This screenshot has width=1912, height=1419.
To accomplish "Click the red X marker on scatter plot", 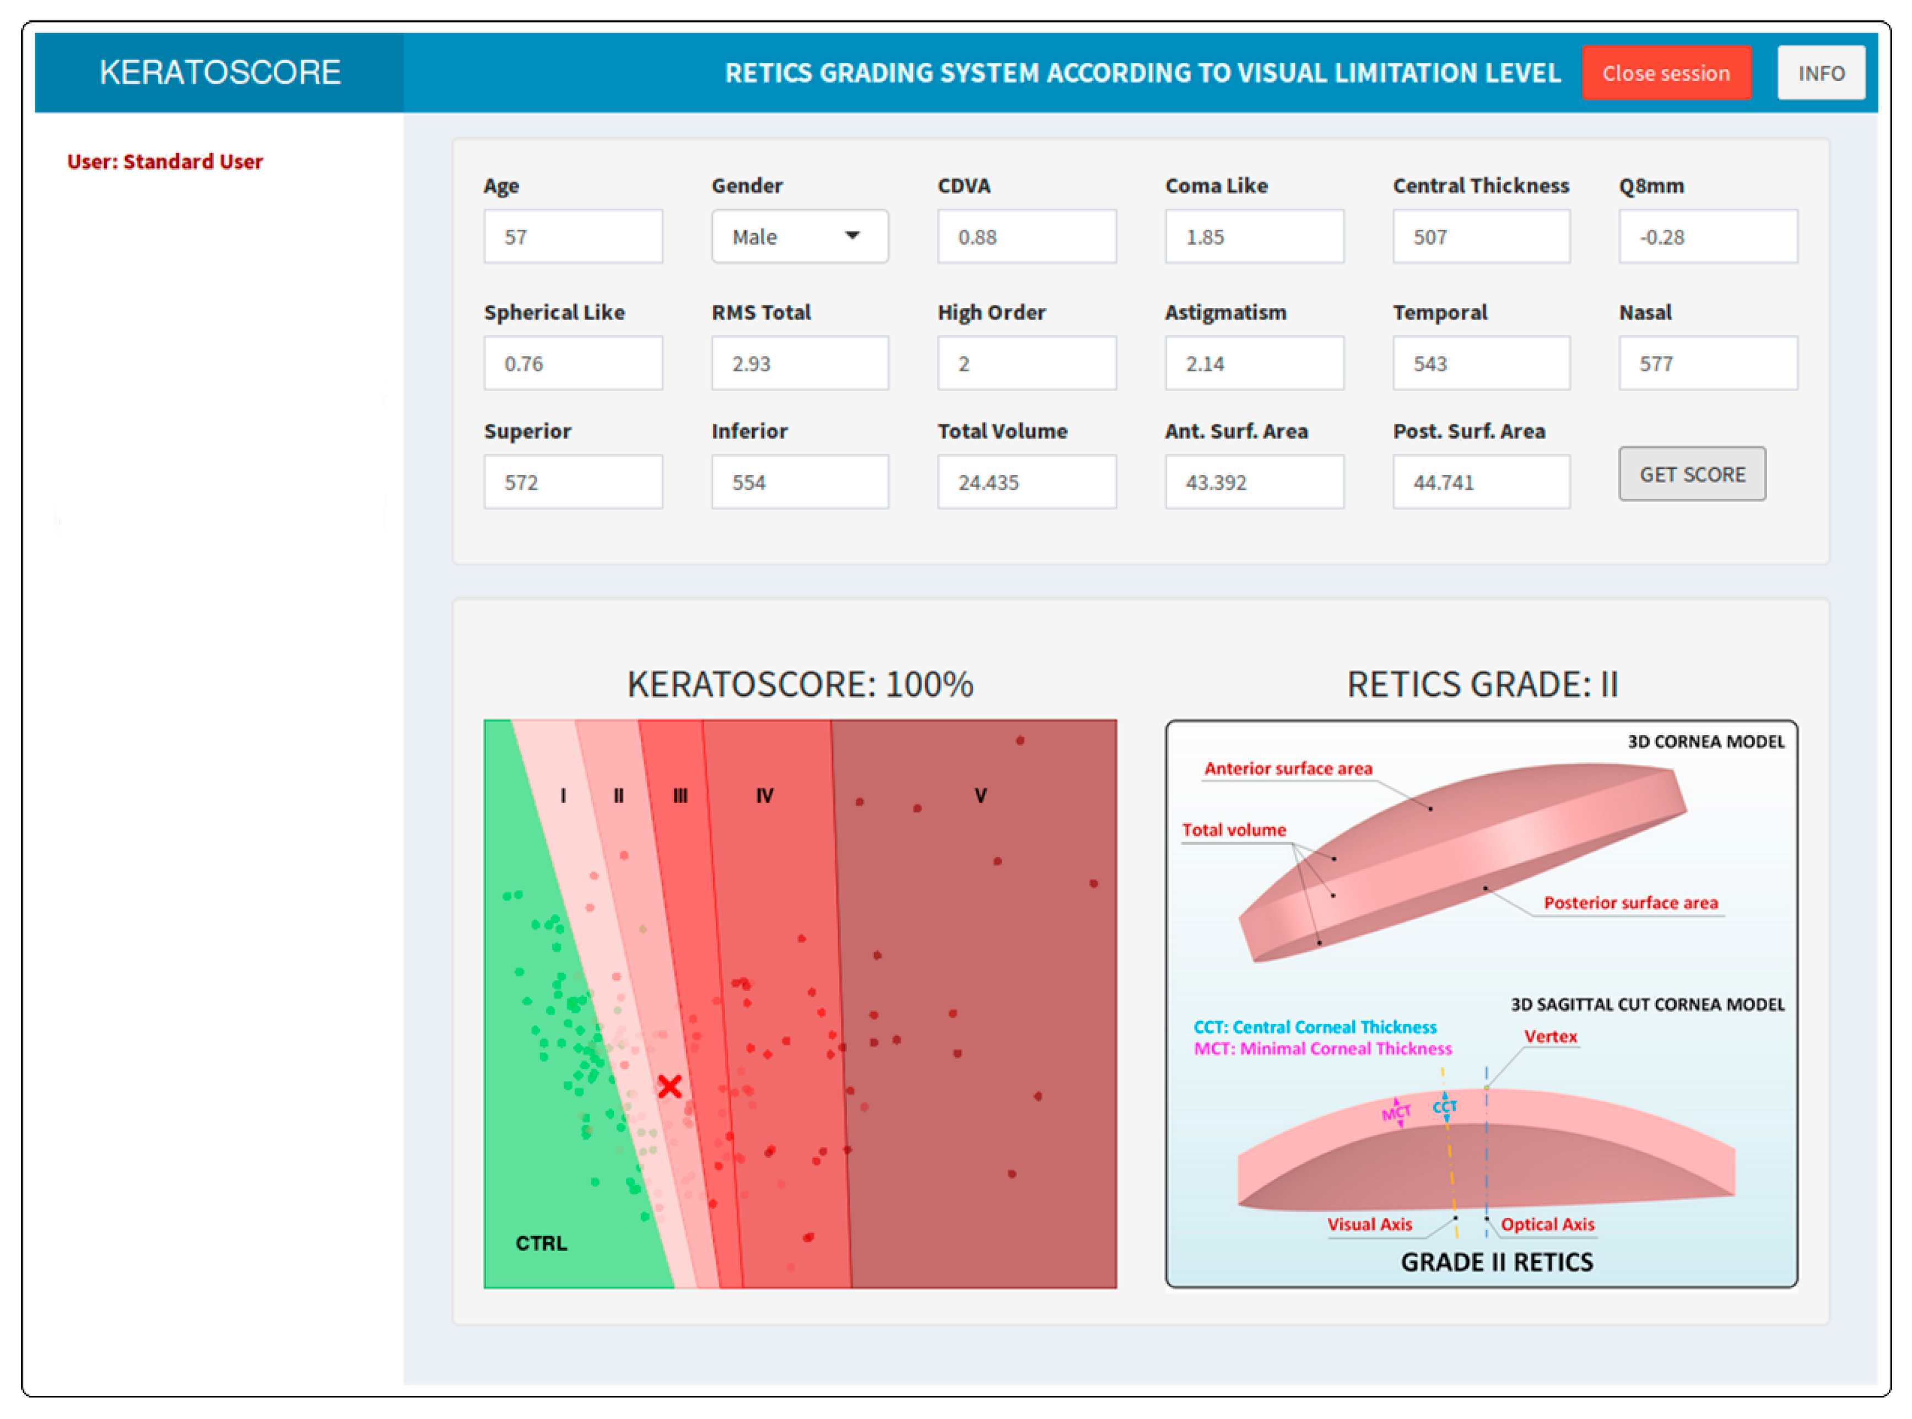I will [x=670, y=1087].
